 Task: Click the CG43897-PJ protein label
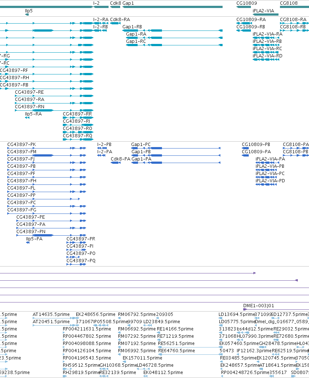click(21, 159)
